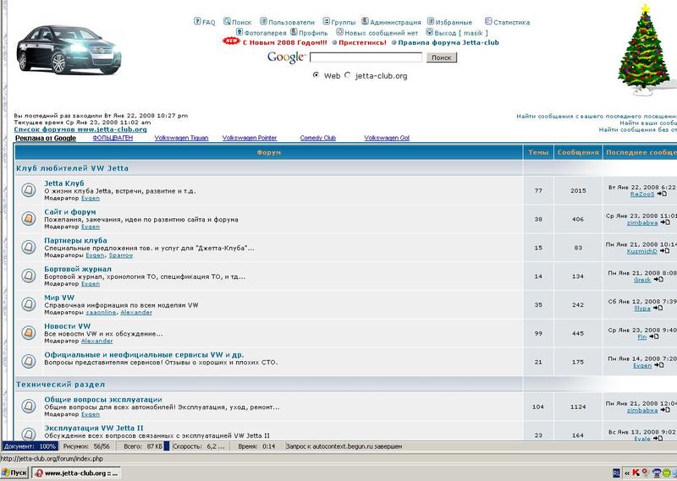The width and height of the screenshot is (677, 481).
Task: Open the Поиск menu link
Action: coord(241,23)
